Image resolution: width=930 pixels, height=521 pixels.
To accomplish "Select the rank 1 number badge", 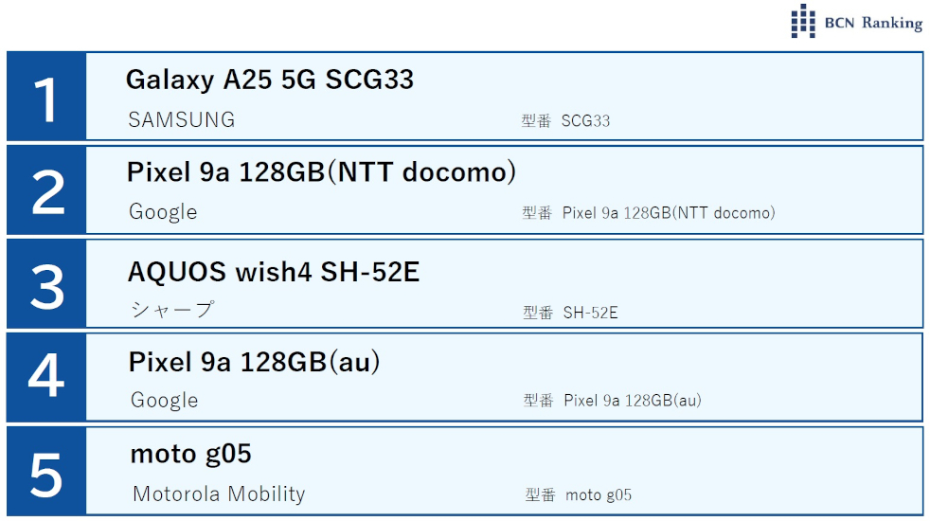I will tap(46, 97).
